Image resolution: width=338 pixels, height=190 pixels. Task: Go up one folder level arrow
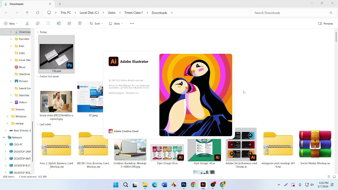(x=27, y=13)
